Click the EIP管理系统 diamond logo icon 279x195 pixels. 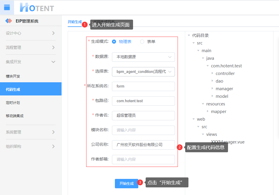point(9,21)
